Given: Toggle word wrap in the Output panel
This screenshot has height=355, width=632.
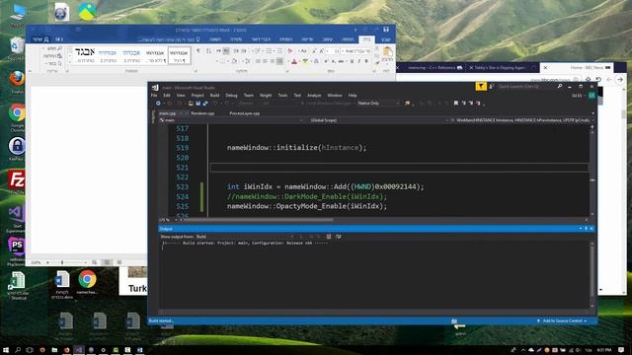Looking at the screenshot, I should 339,237.
